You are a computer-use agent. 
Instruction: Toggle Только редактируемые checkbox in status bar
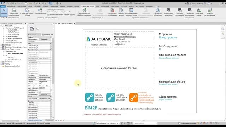point(179,123)
